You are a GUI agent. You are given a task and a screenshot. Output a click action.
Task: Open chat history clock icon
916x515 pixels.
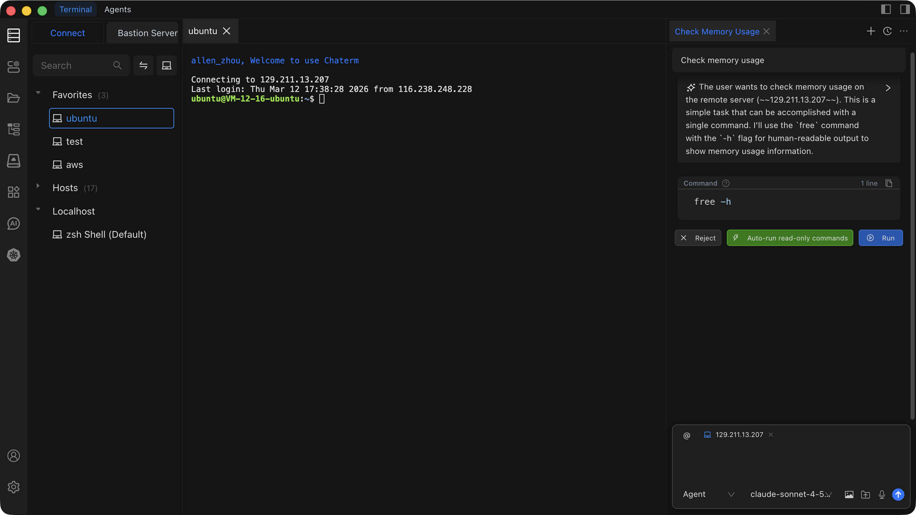click(x=887, y=31)
